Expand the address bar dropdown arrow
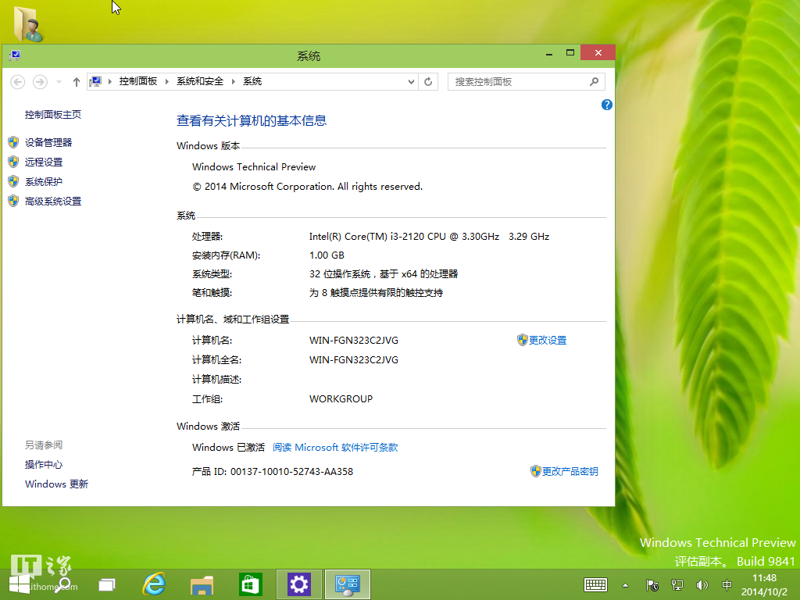The image size is (800, 600). pyautogui.click(x=411, y=81)
